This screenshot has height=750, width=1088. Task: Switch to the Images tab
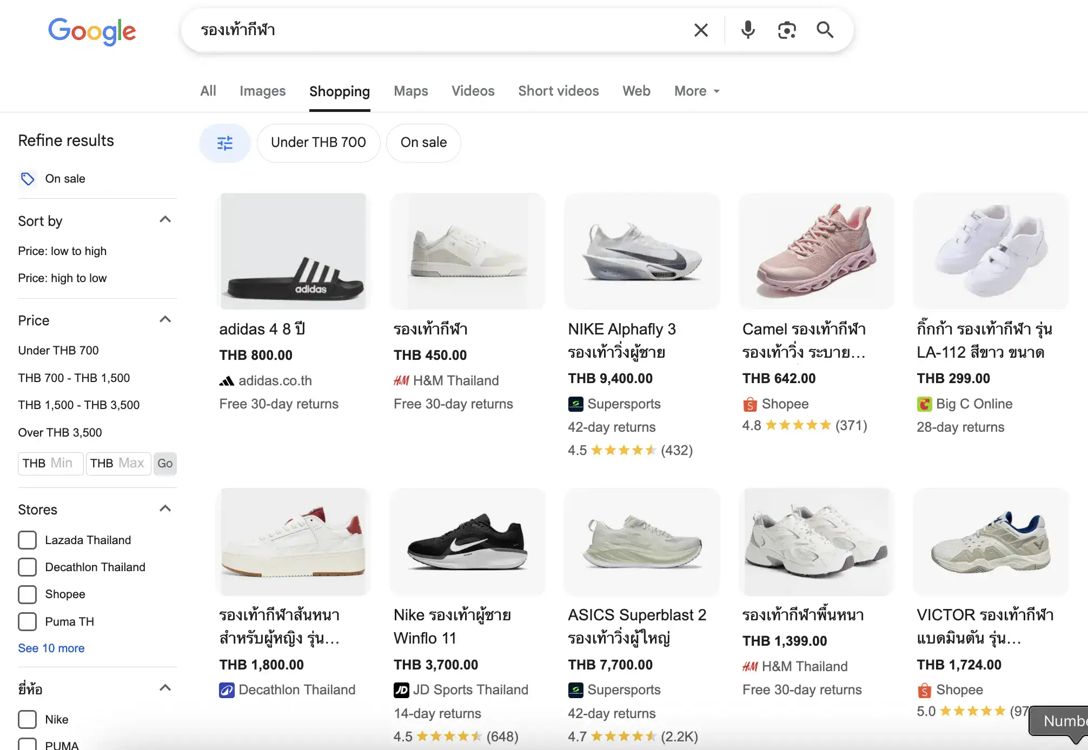[x=262, y=91]
